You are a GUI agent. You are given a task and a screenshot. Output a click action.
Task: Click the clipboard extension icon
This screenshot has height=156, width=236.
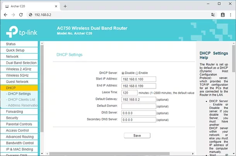click(222, 15)
